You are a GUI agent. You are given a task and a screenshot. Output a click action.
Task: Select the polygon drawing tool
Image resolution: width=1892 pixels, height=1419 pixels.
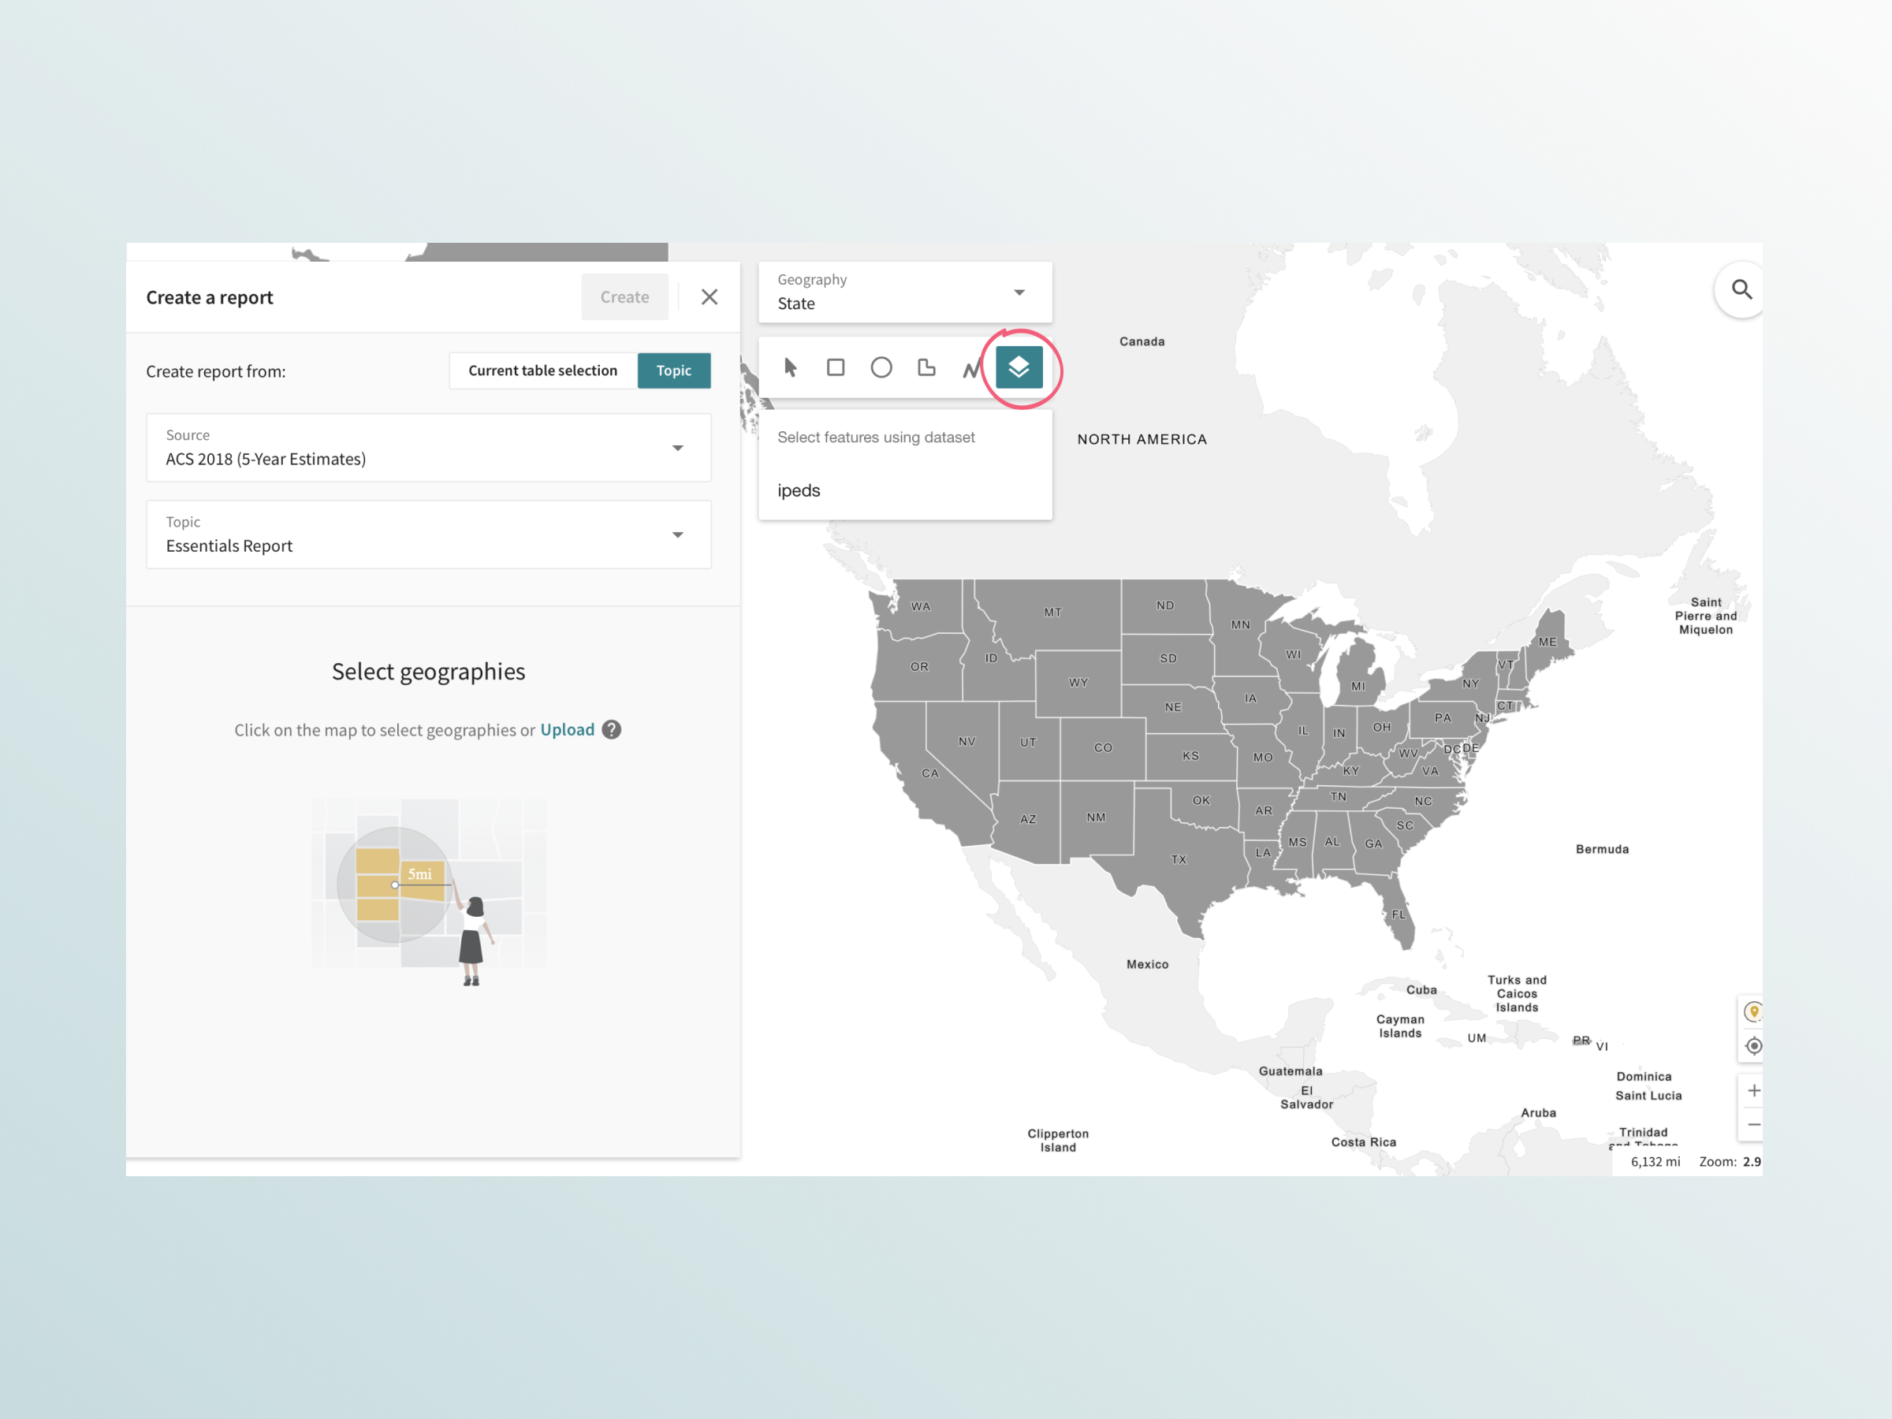pyautogui.click(x=926, y=368)
